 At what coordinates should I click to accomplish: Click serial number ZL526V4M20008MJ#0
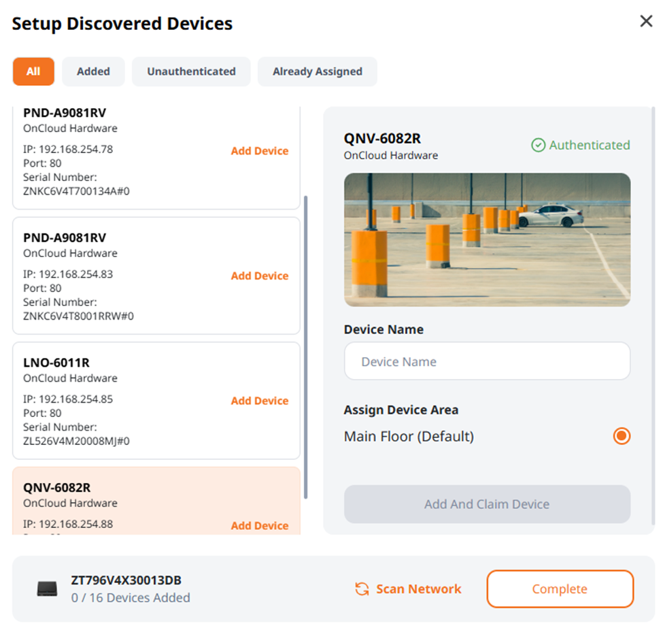[76, 441]
